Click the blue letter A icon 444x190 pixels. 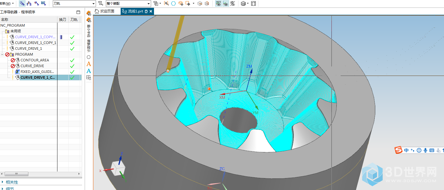[x=89, y=71]
